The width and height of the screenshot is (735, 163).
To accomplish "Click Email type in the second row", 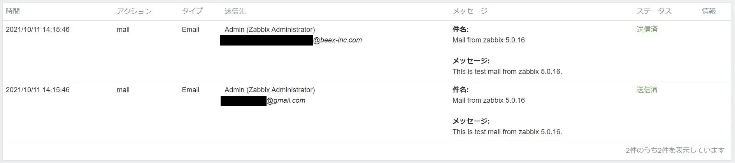I will (191, 90).
